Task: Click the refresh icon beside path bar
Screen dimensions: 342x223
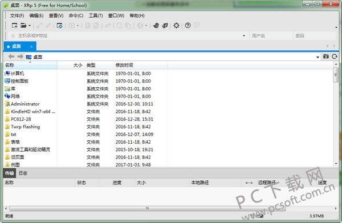Action: point(335,56)
